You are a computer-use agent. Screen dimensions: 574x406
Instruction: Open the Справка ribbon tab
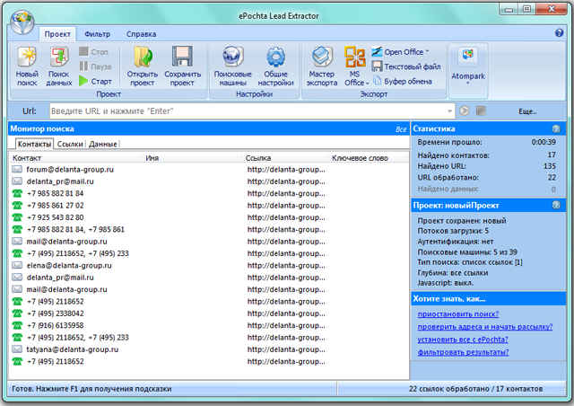(142, 34)
